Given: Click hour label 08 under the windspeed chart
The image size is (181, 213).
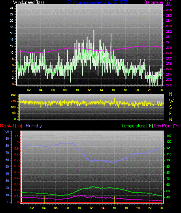Looking at the screenshot, I should click(x=65, y=90).
